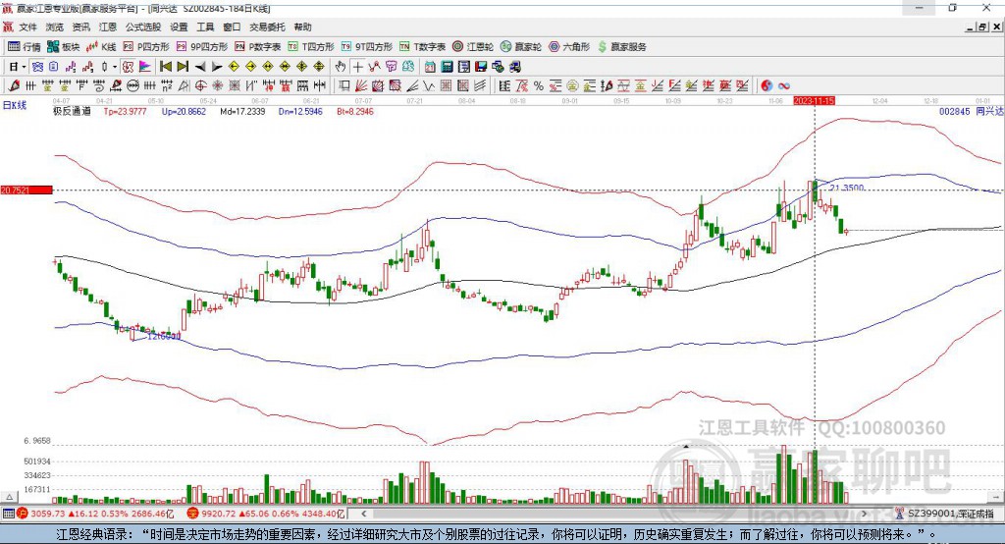This screenshot has height=544, width=1005.
Task: Open the 帮助 menu
Action: click(302, 27)
